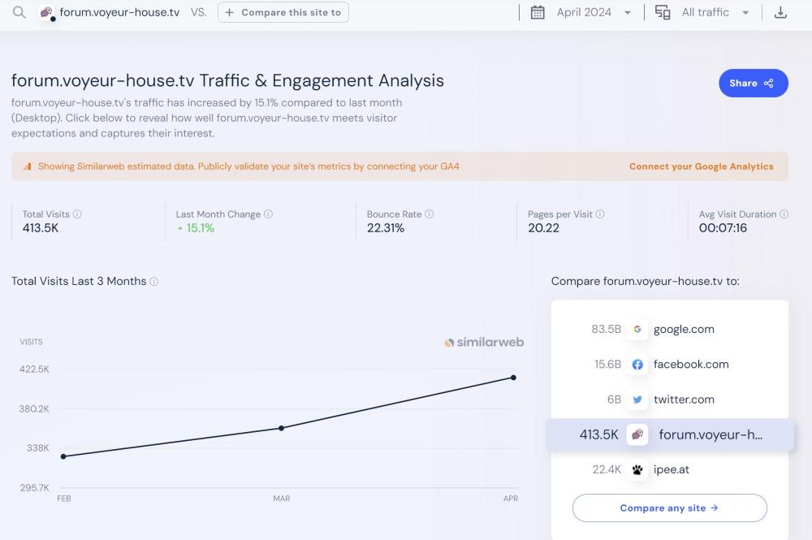812x540 pixels.
Task: Click info icon beside Pages per Visit
Action: (600, 214)
